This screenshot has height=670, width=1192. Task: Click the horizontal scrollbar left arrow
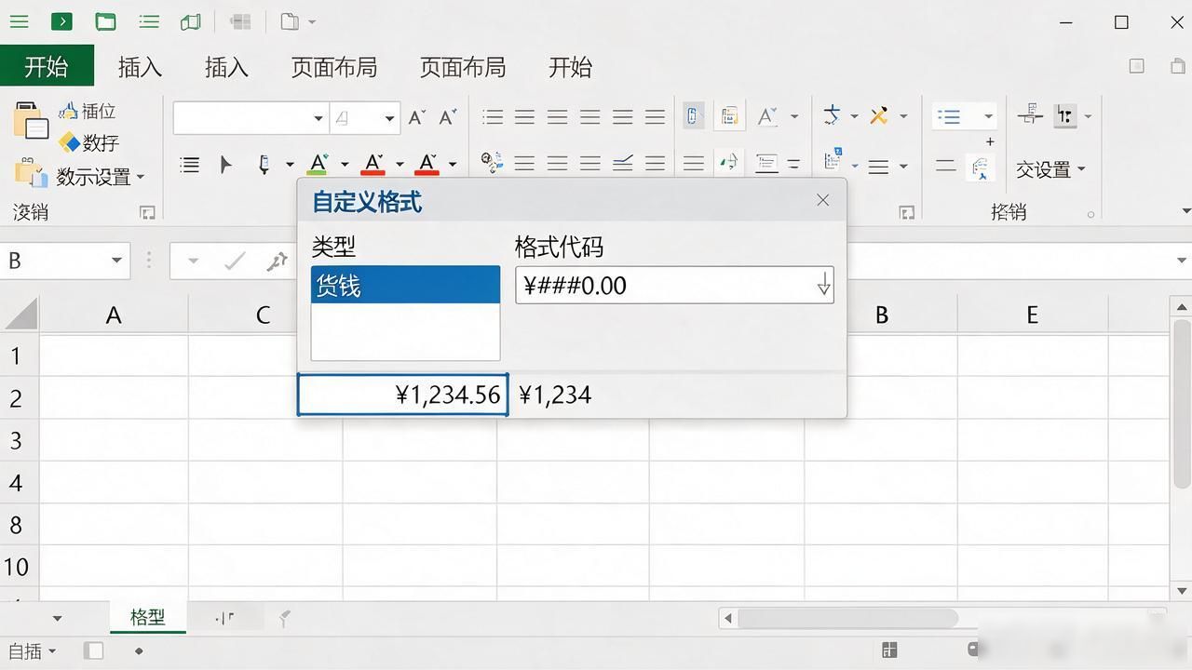(x=728, y=618)
